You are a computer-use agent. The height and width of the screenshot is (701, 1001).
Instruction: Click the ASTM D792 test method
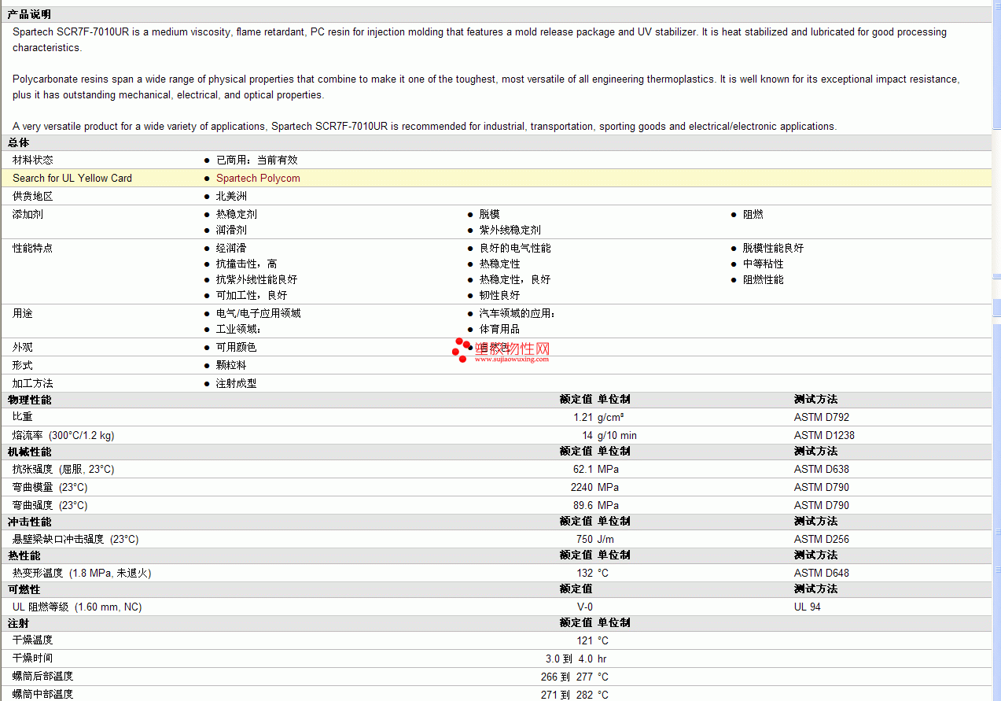click(x=822, y=417)
